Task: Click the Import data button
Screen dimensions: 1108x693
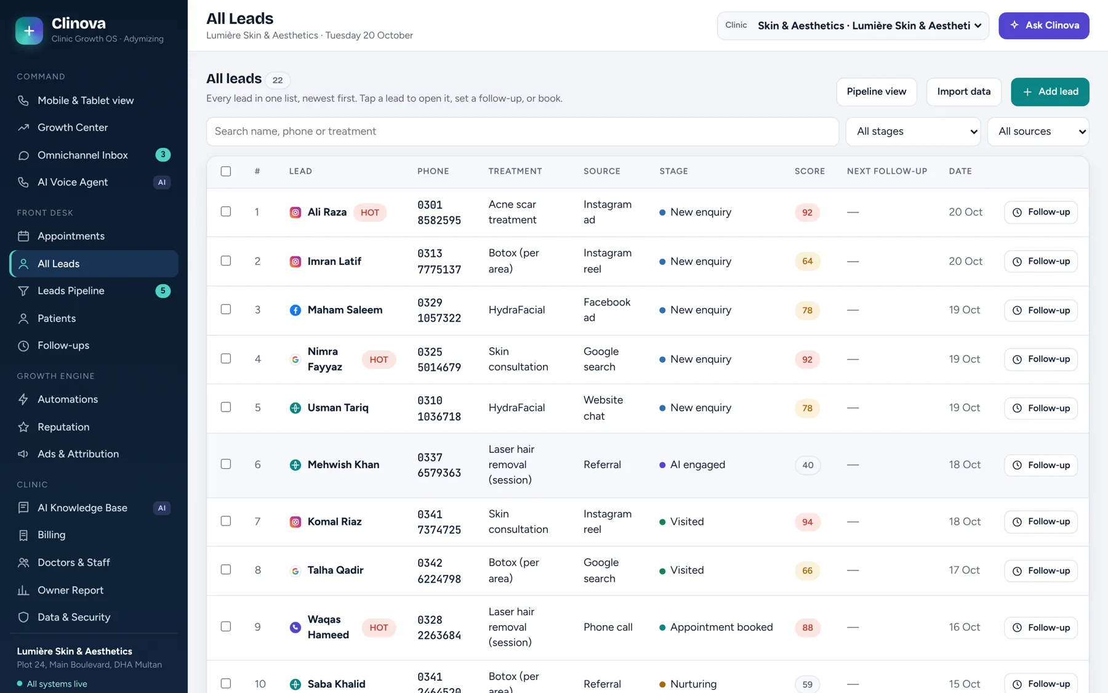Action: point(964,92)
